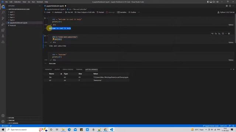The image size is (236, 132).
Task: Open the Edit menu
Action: pyautogui.click(x=11, y=2)
